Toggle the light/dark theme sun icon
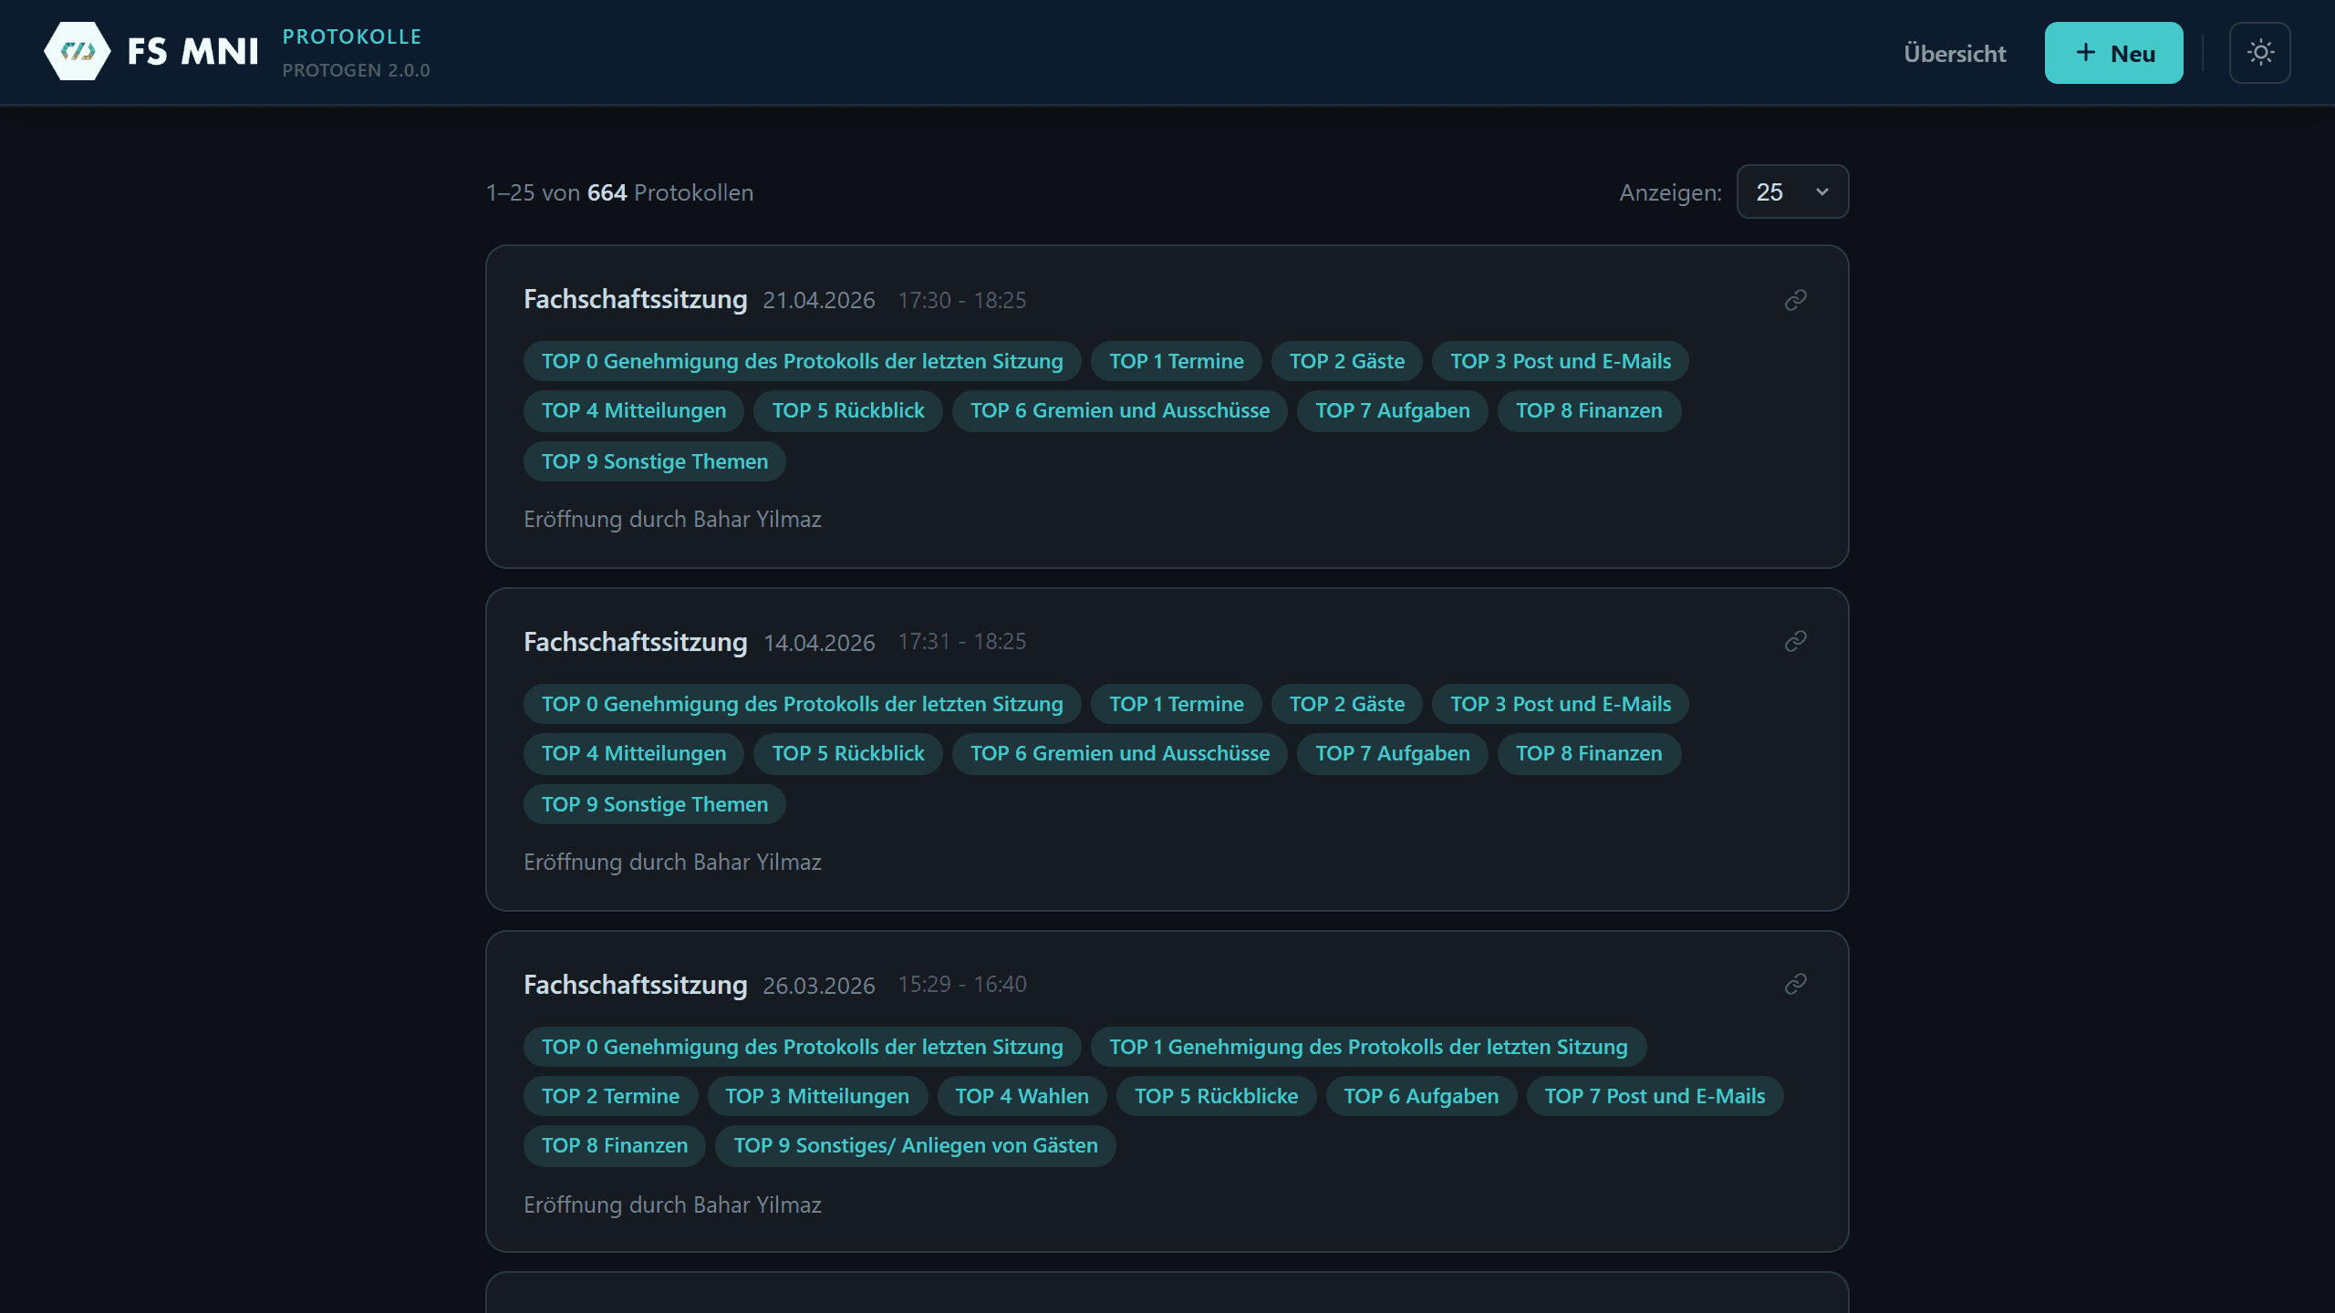This screenshot has height=1313, width=2335. pyautogui.click(x=2260, y=53)
